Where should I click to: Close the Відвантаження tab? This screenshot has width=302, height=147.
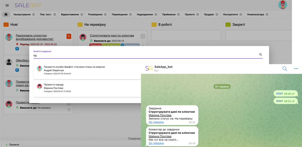pos(82,14)
